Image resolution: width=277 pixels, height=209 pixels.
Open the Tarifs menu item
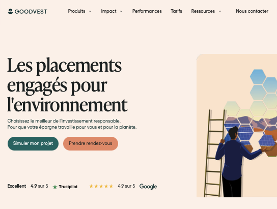tap(176, 11)
